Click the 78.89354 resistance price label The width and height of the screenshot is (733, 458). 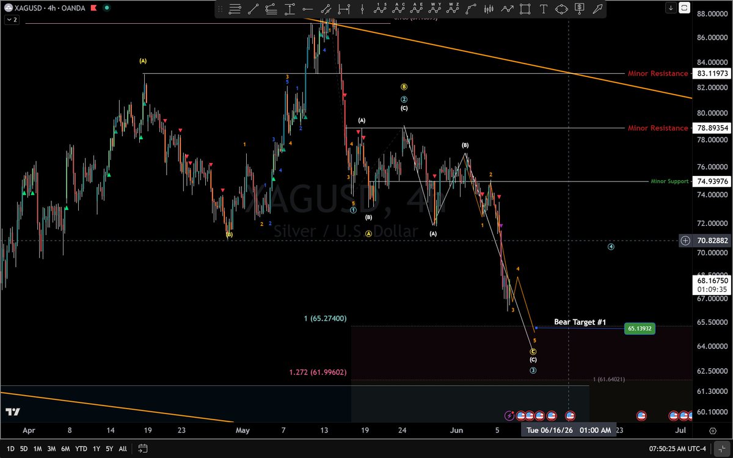click(712, 128)
